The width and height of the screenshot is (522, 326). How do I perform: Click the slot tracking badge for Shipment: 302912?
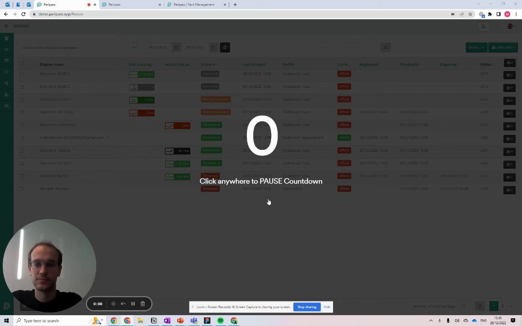142,74
